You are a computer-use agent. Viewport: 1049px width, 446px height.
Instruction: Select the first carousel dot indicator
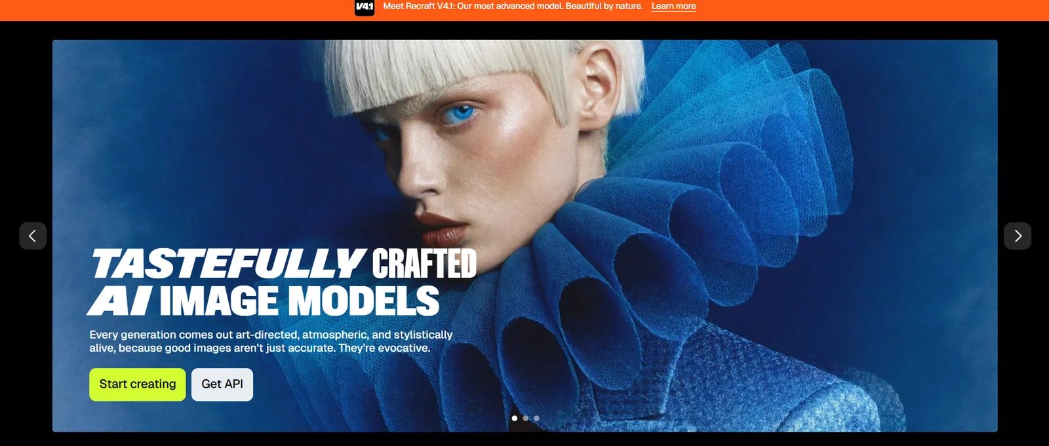tap(515, 418)
